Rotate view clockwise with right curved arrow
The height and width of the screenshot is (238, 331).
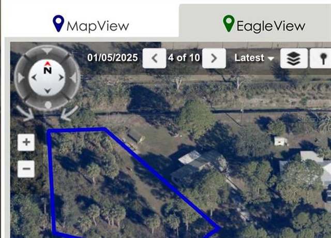click(69, 113)
